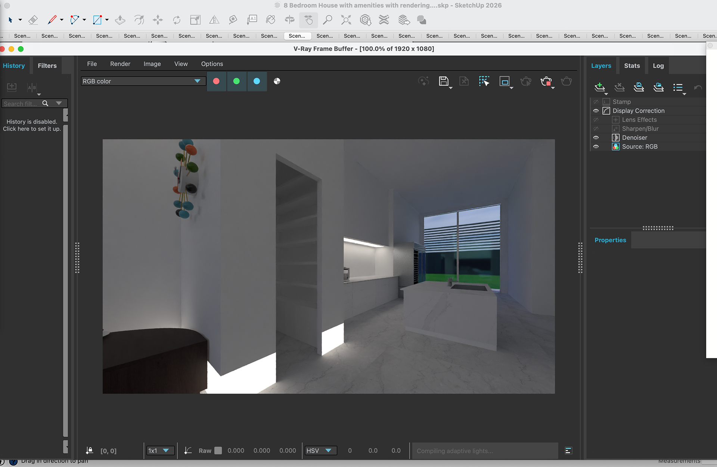This screenshot has height=467, width=717.
Task: Switch to the Filters tab
Action: pos(47,66)
